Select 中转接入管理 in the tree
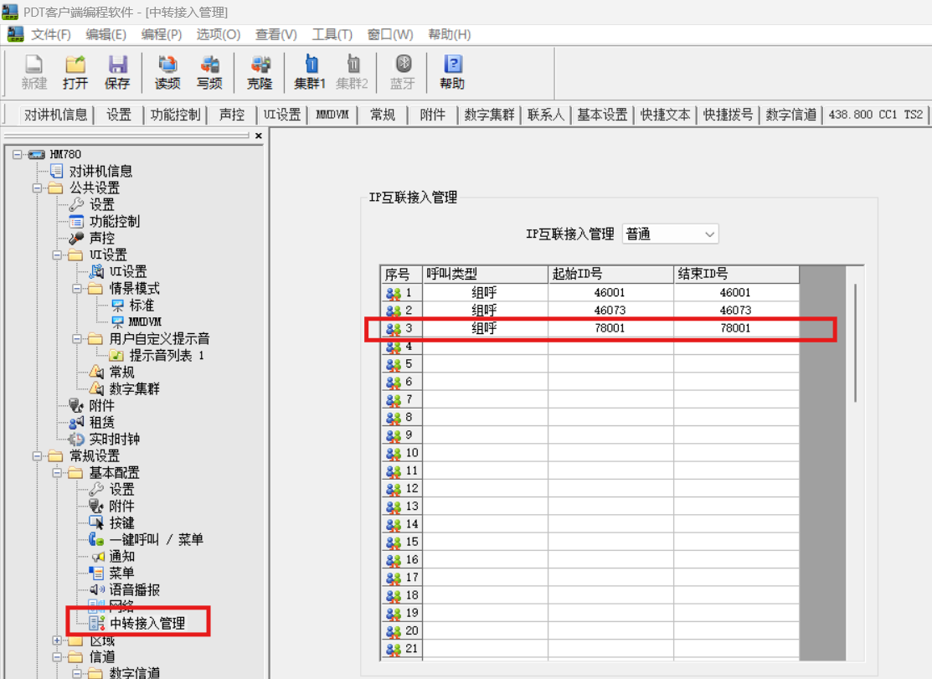Viewport: 932px width, 679px height. (x=147, y=624)
